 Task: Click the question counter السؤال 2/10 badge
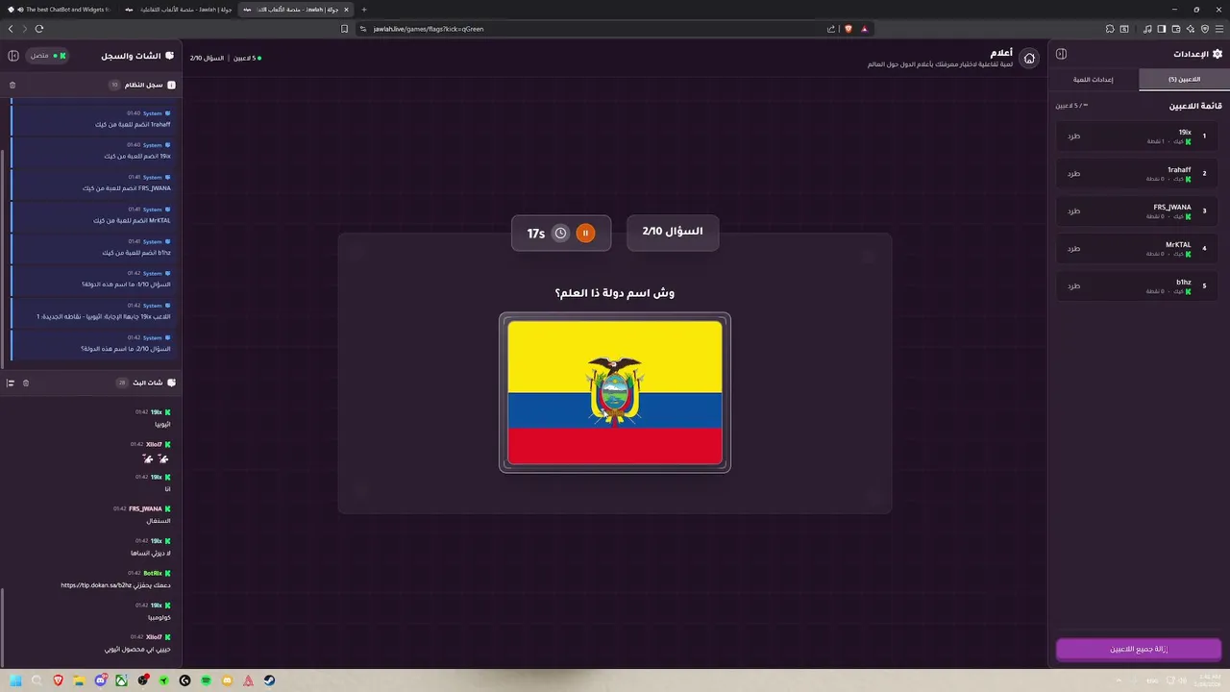[673, 232]
